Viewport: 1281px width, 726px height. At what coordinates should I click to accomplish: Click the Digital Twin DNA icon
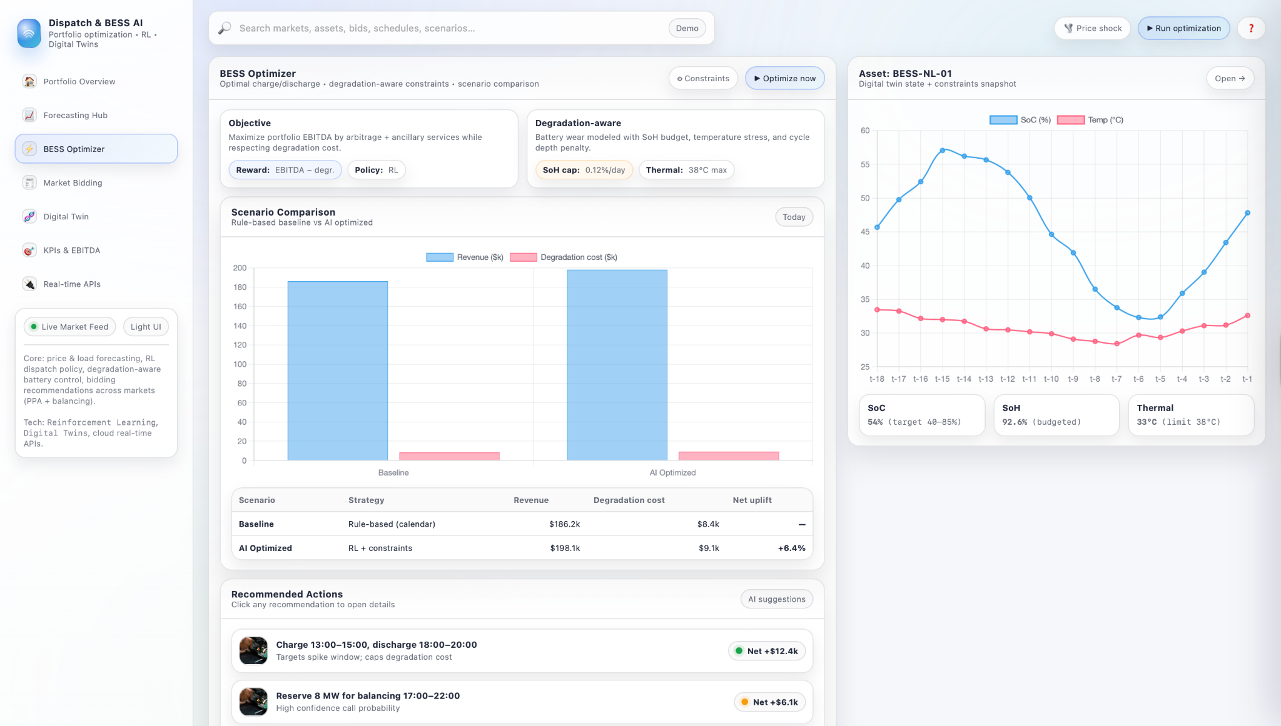(29, 216)
